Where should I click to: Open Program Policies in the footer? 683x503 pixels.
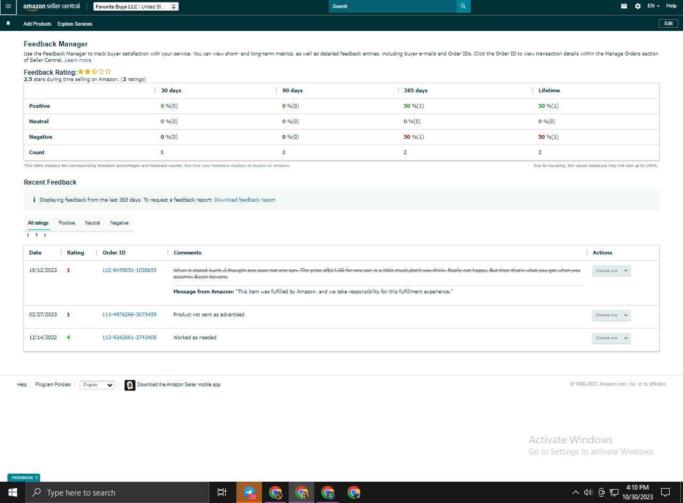pos(53,385)
